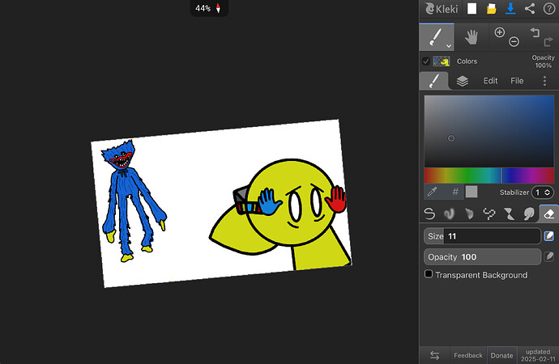This screenshot has height=364, width=559.
Task: Toggle pressure sensitivity for Opacity
Action: (549, 256)
